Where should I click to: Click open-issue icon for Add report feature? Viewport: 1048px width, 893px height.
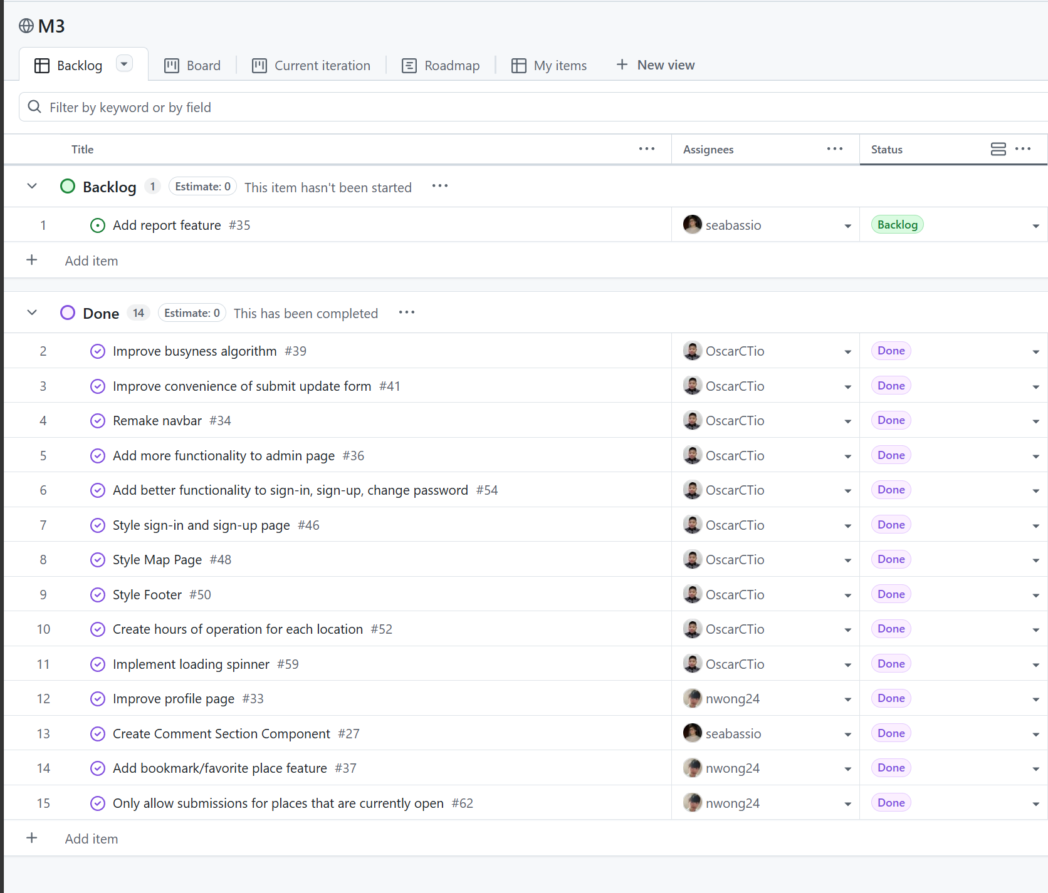pyautogui.click(x=98, y=225)
